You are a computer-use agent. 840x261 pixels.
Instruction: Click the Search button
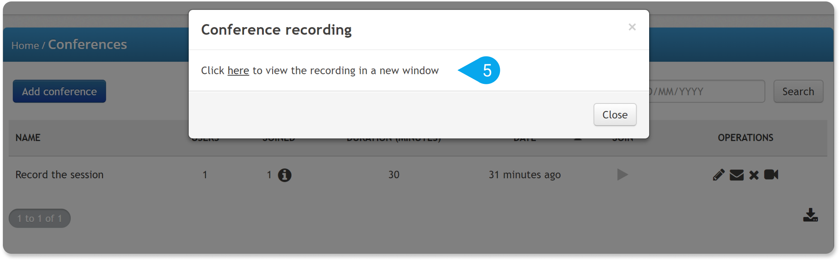pos(798,91)
